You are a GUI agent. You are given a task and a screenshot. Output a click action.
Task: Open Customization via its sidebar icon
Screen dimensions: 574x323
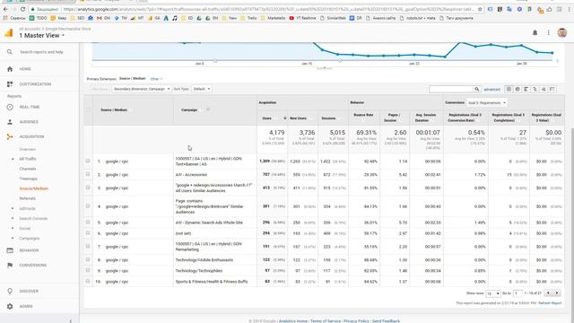click(10, 84)
